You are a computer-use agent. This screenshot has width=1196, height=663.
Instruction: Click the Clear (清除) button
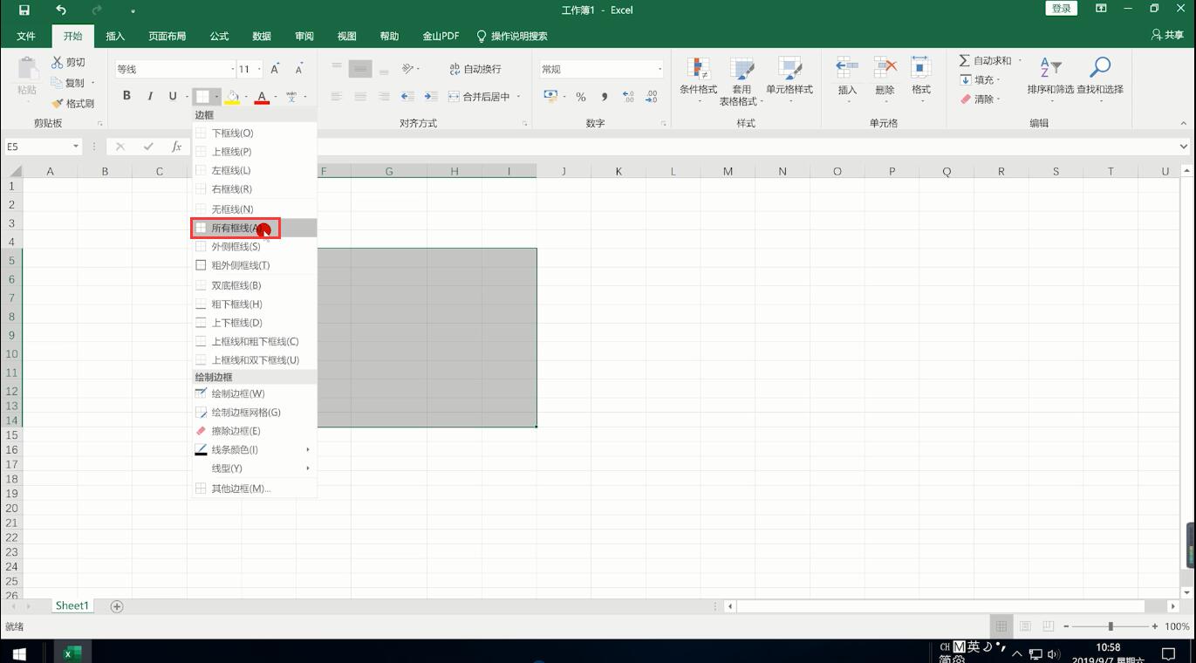[977, 99]
